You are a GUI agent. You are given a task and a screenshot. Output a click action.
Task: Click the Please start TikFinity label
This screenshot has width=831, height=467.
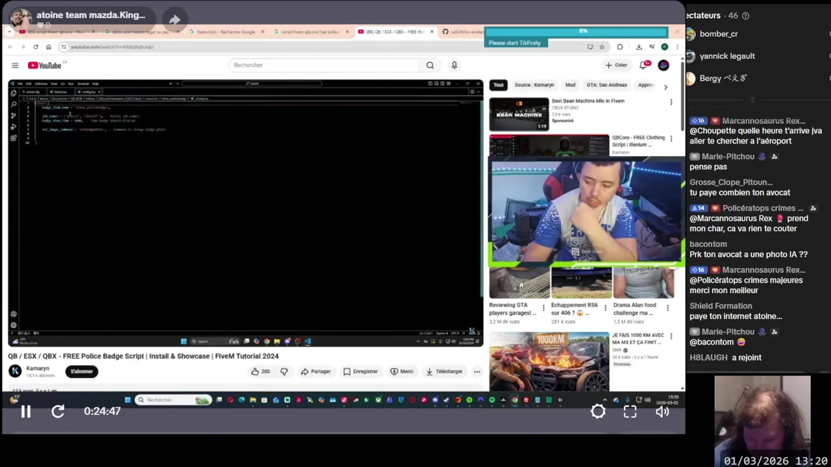515,43
